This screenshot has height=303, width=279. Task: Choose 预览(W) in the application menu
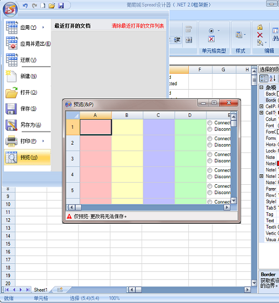coord(27,157)
